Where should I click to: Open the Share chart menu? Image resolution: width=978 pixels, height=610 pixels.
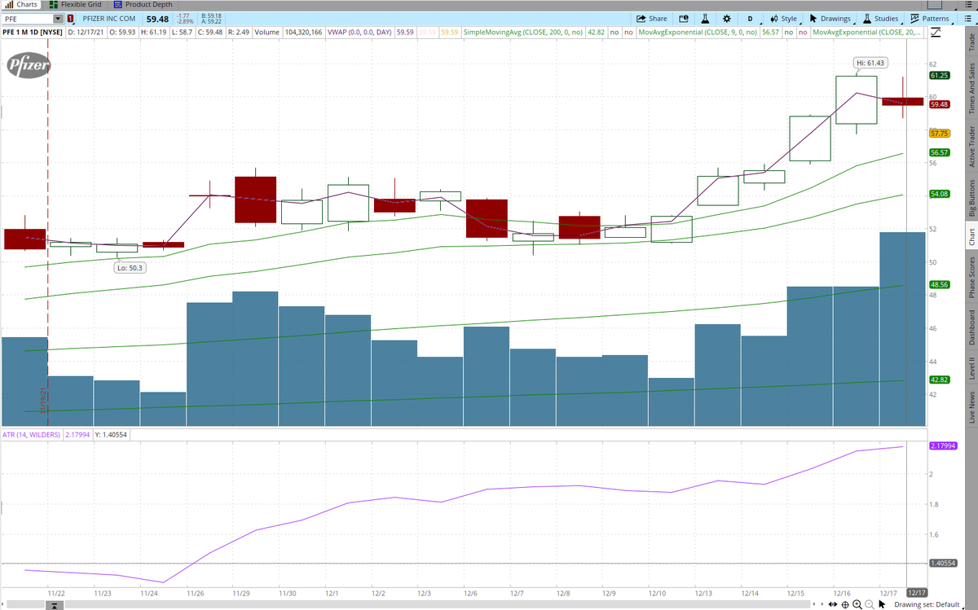(652, 19)
